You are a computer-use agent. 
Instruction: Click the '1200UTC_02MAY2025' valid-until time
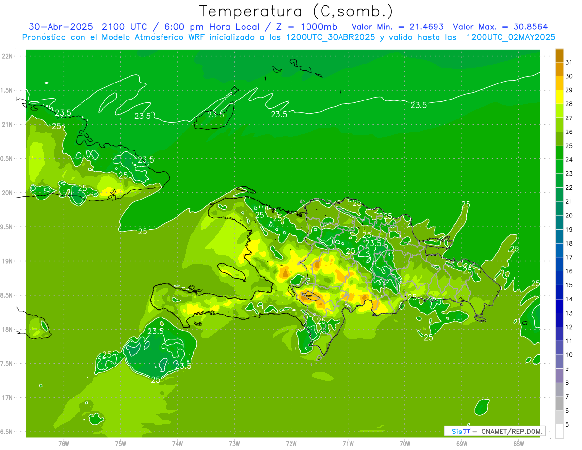coord(510,37)
